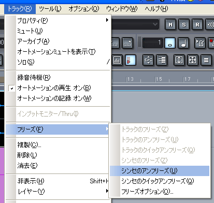Open the ヘルプ(H) menu
The image size is (214, 203).
coord(156,9)
